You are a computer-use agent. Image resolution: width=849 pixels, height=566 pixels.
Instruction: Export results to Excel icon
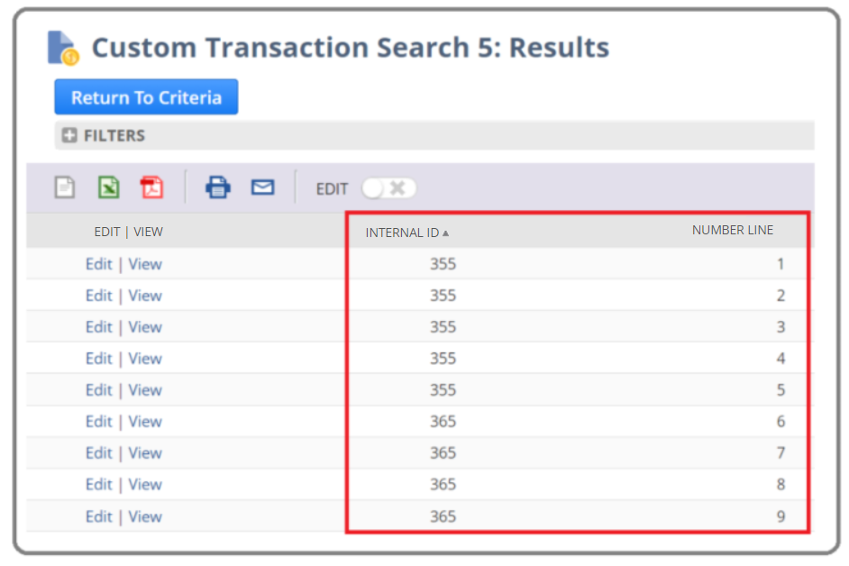[x=109, y=187]
